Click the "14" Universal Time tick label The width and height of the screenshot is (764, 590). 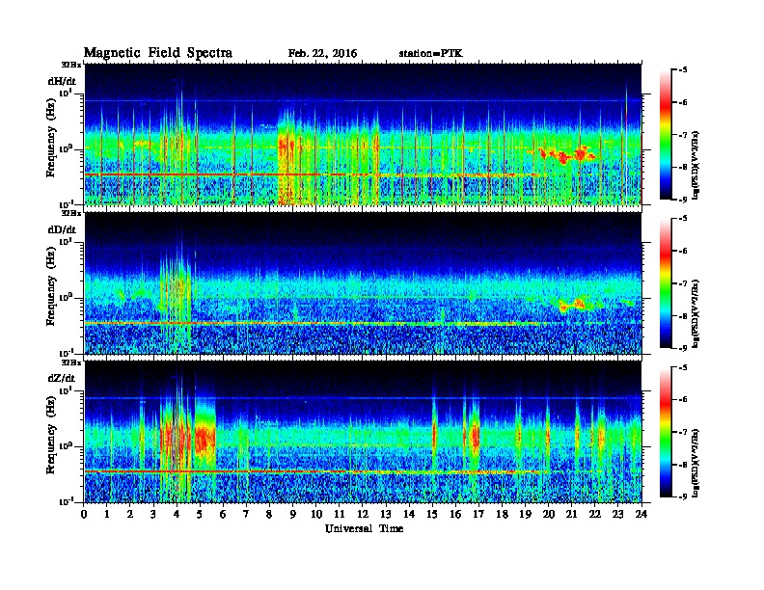pyautogui.click(x=409, y=514)
